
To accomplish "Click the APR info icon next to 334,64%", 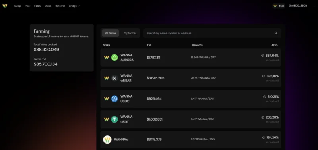I will point(262,56).
